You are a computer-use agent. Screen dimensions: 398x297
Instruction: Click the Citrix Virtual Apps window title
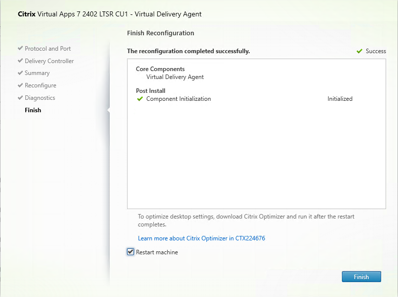[110, 14]
